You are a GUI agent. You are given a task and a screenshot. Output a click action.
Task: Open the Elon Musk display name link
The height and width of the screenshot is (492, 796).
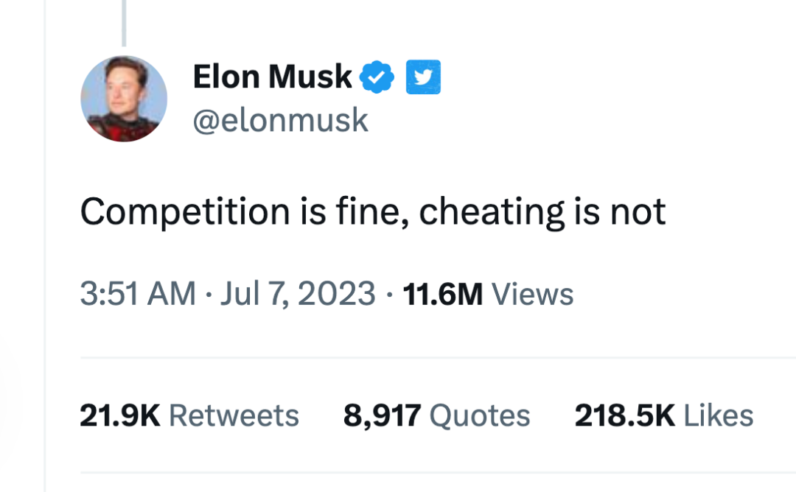coord(272,77)
